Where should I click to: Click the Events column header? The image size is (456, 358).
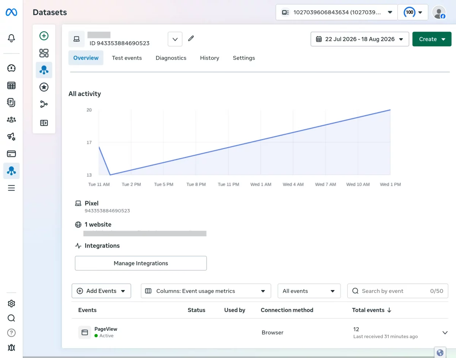[x=87, y=310]
